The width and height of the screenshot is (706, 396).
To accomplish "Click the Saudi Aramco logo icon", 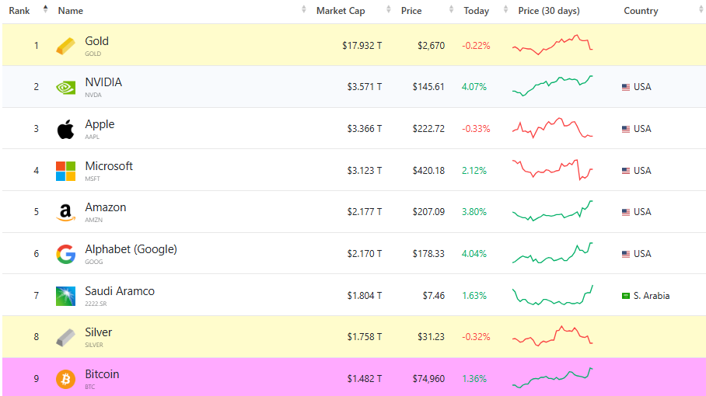I will [66, 296].
